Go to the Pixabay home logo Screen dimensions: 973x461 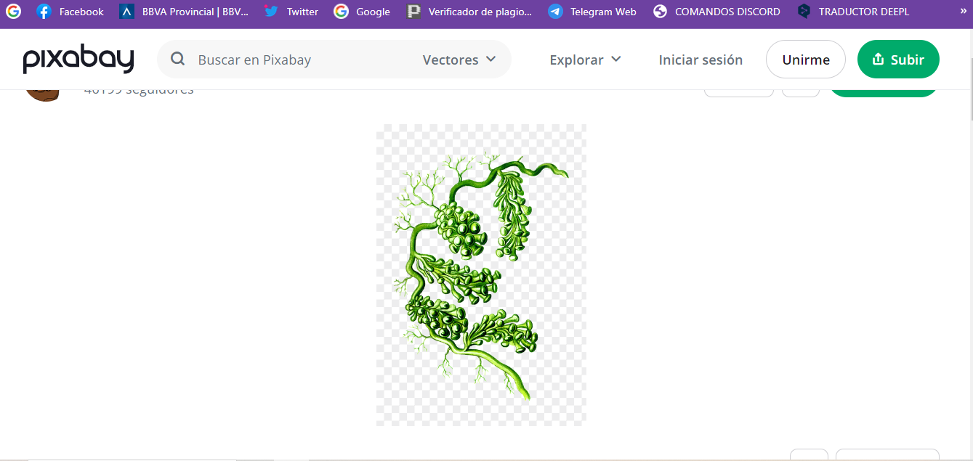tap(78, 60)
